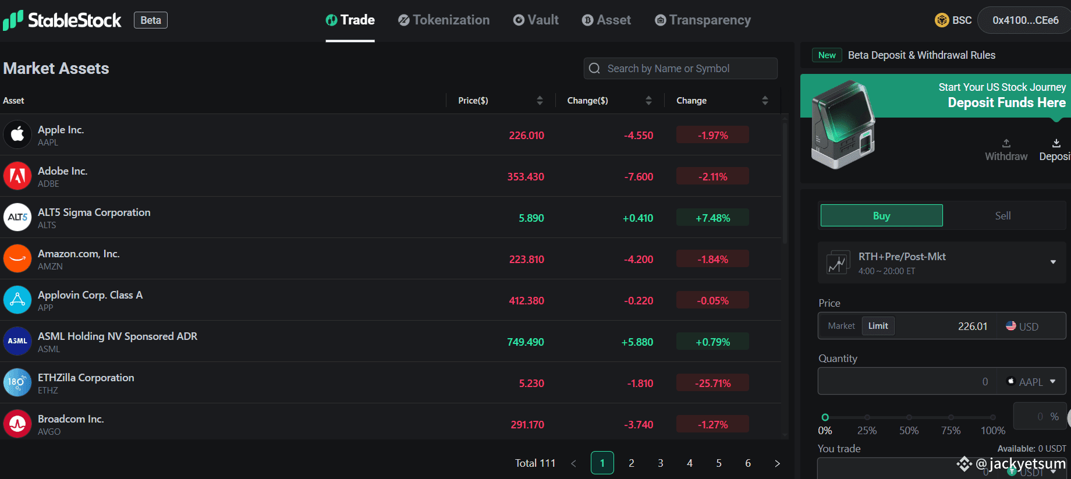Open the Tokenization tab

point(444,20)
